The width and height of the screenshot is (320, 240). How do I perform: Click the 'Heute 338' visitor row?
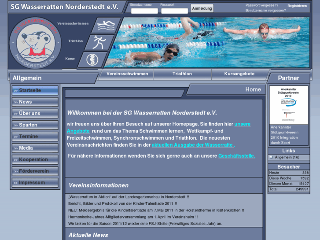click(x=289, y=173)
